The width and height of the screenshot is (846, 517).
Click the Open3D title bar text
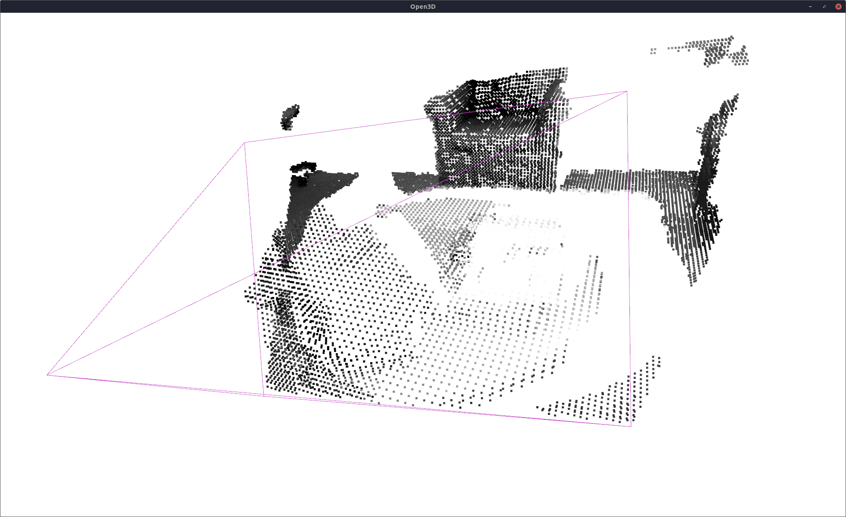pos(423,7)
